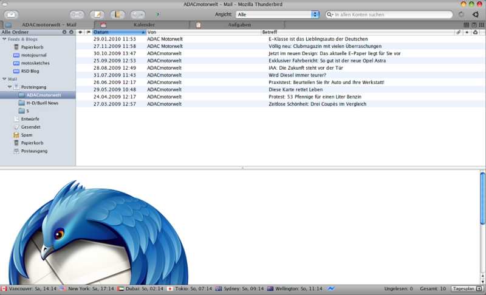
Task: Click the blue arrow icon after Tag
Action: (158, 14)
